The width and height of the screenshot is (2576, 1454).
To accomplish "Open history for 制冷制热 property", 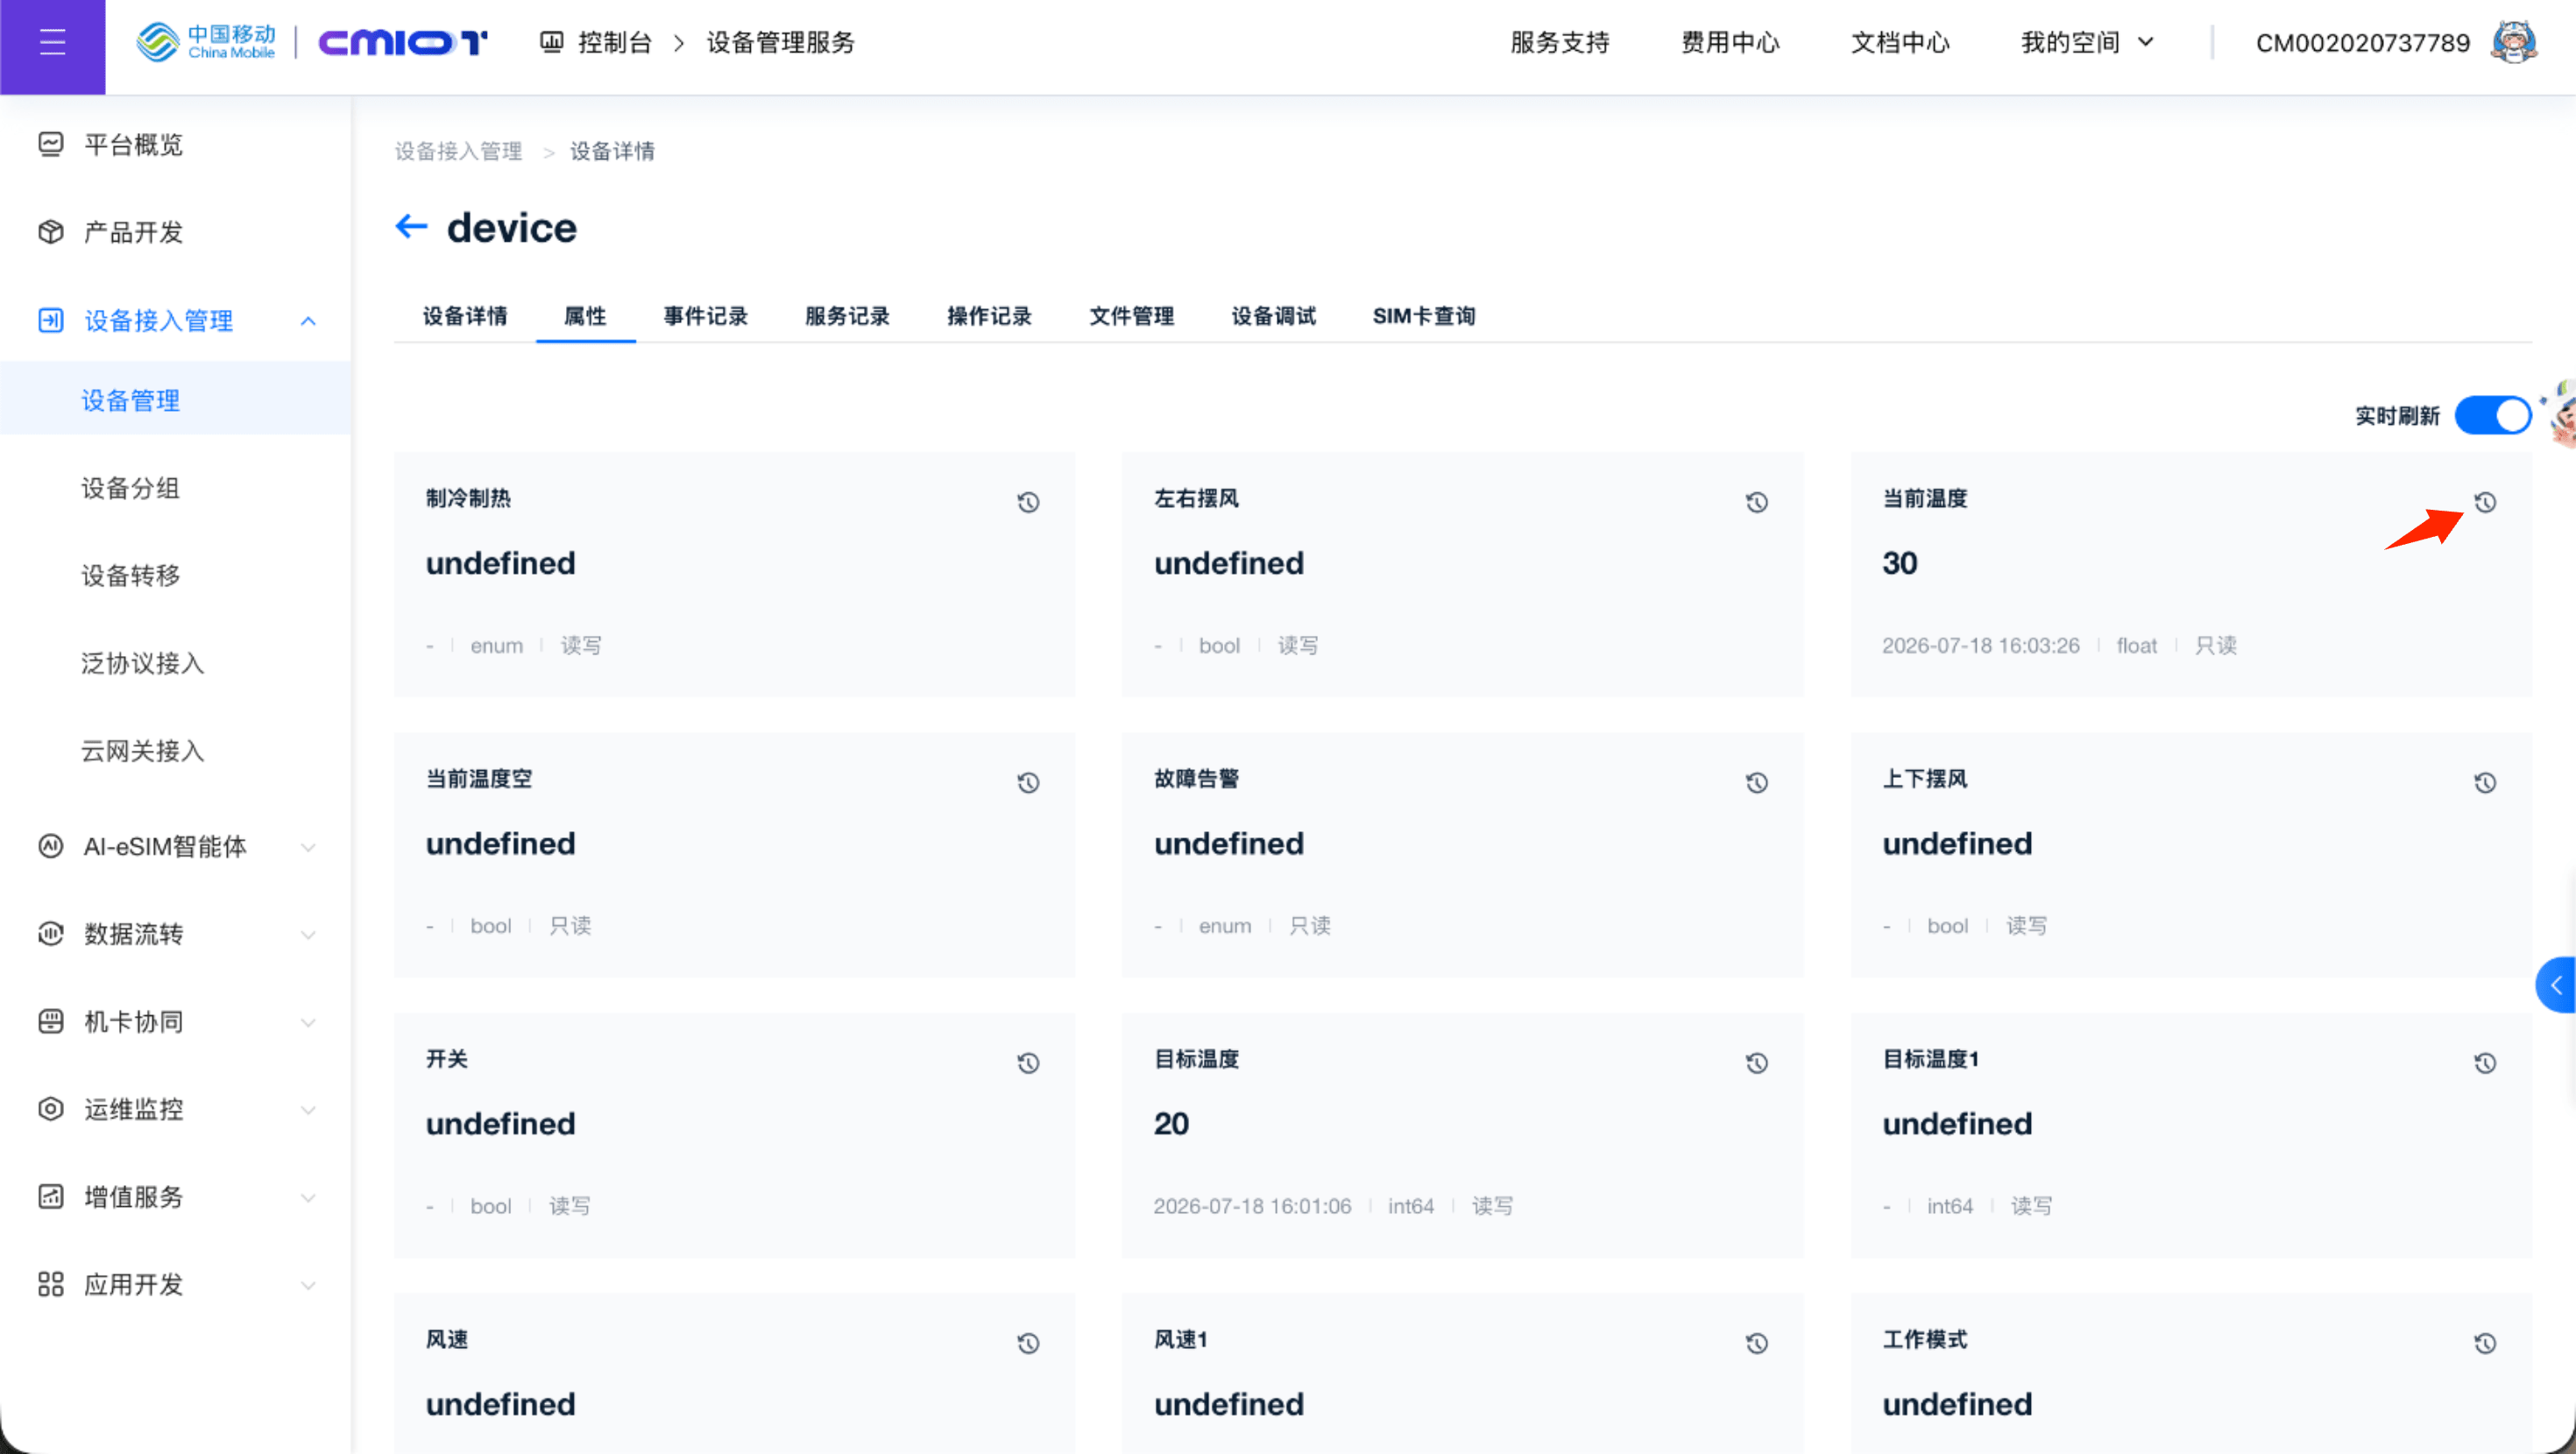I will (1028, 502).
